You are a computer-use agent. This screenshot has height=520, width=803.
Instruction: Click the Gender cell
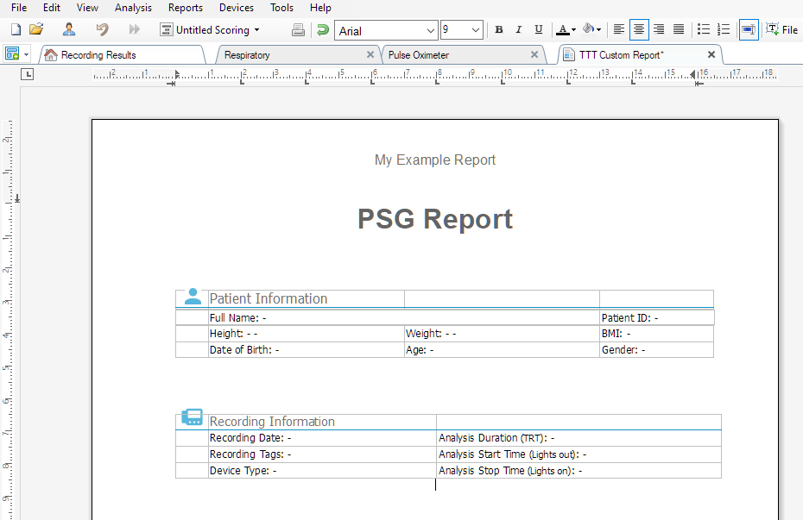click(656, 350)
